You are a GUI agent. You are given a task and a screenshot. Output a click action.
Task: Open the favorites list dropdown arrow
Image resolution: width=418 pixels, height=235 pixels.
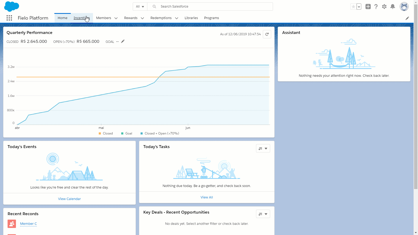[x=359, y=7]
